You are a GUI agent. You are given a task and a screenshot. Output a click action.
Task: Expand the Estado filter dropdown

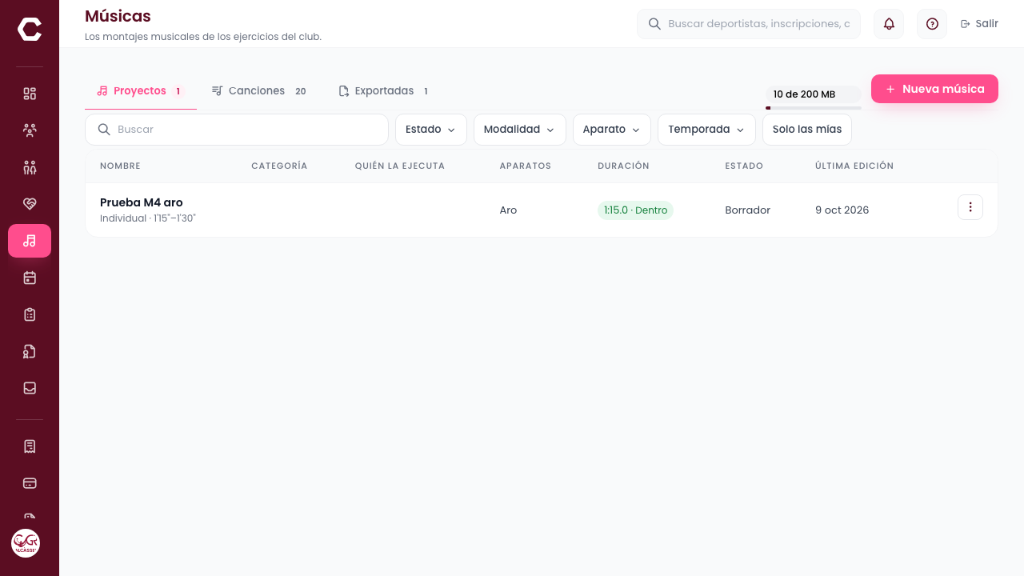point(431,130)
